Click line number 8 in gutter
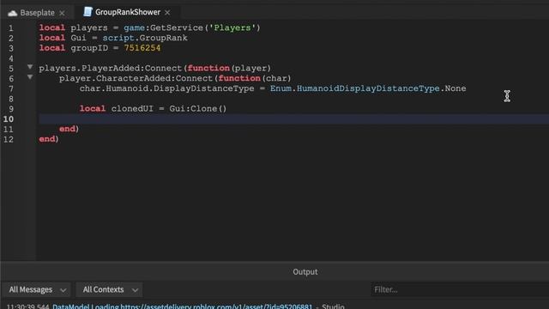Image resolution: width=549 pixels, height=309 pixels. [x=11, y=99]
